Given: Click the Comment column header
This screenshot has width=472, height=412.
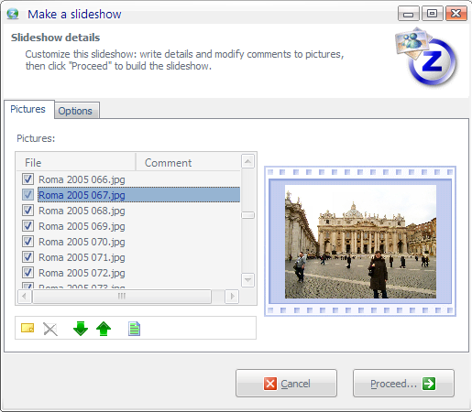Looking at the screenshot, I should 188,162.
